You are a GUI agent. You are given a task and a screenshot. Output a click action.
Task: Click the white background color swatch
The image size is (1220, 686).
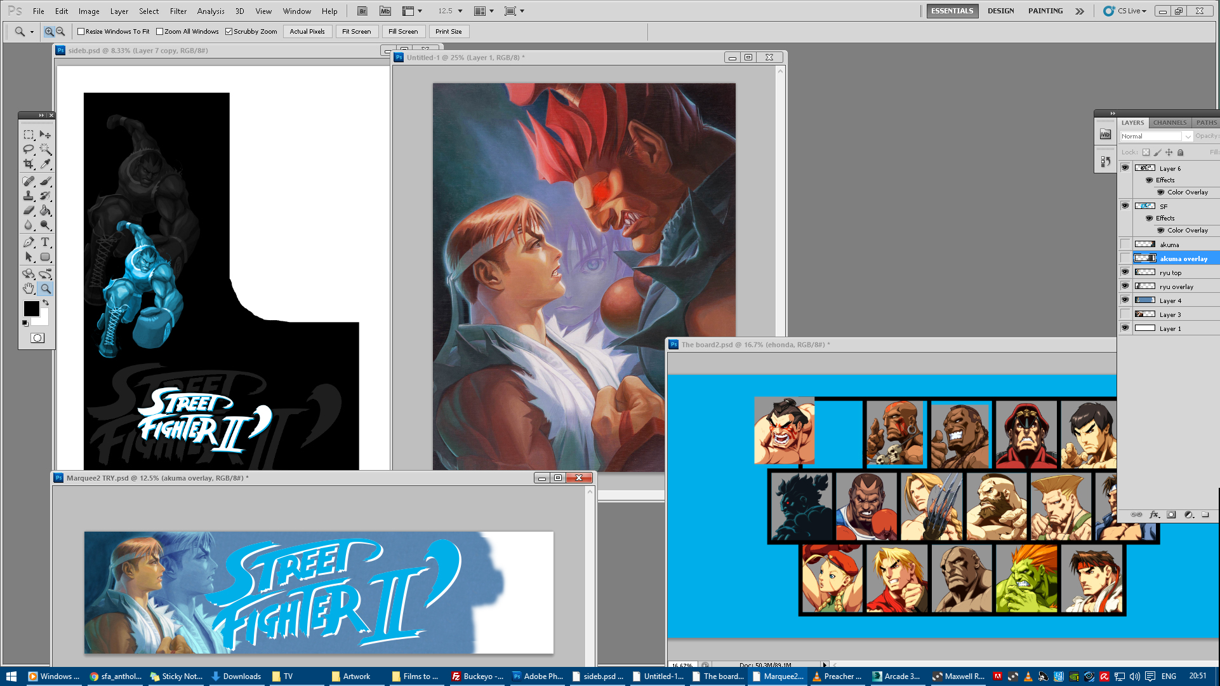42,319
